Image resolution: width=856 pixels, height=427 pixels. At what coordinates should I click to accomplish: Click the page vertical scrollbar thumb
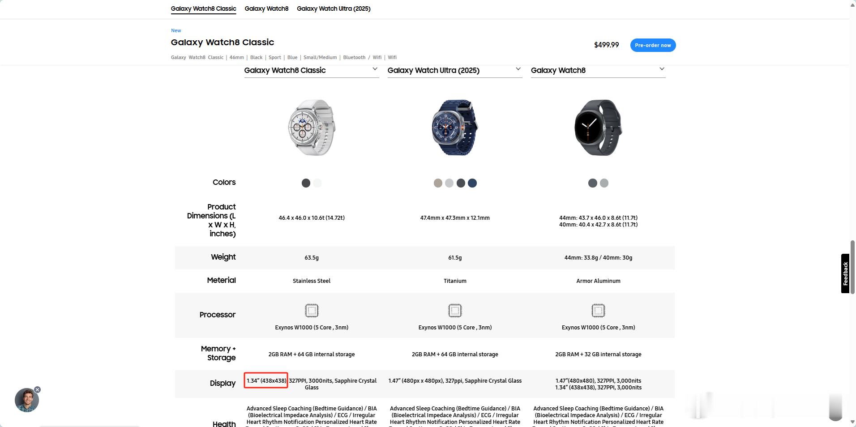(852, 267)
